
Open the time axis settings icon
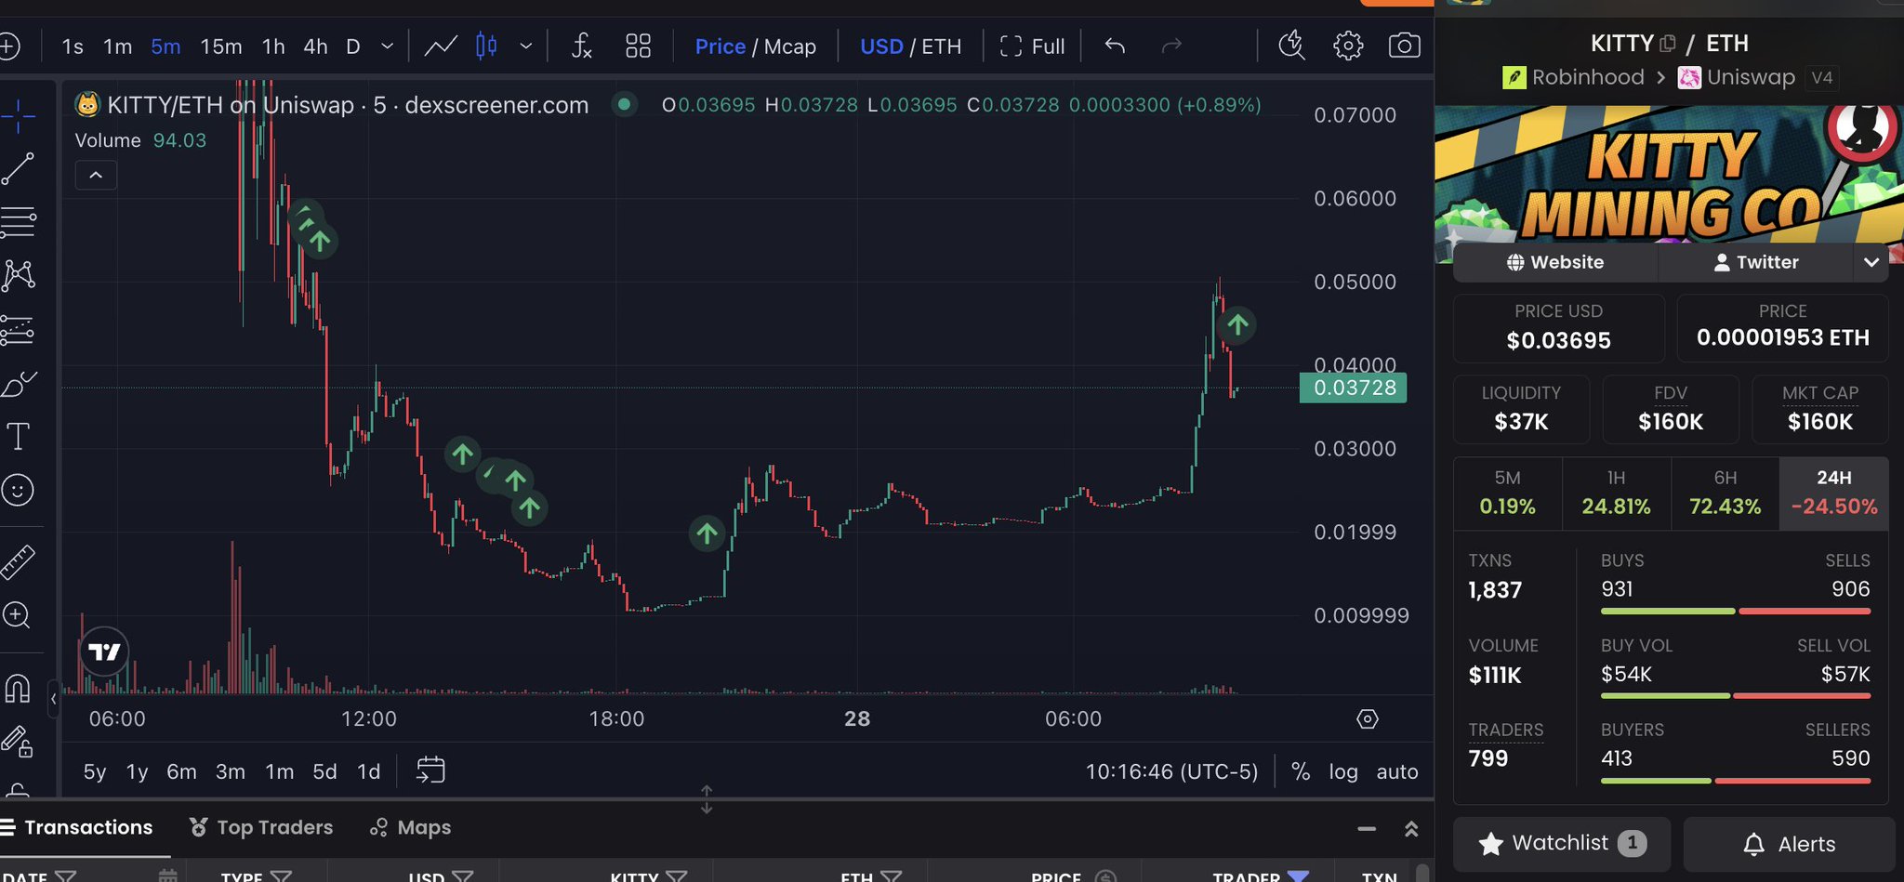(1367, 718)
